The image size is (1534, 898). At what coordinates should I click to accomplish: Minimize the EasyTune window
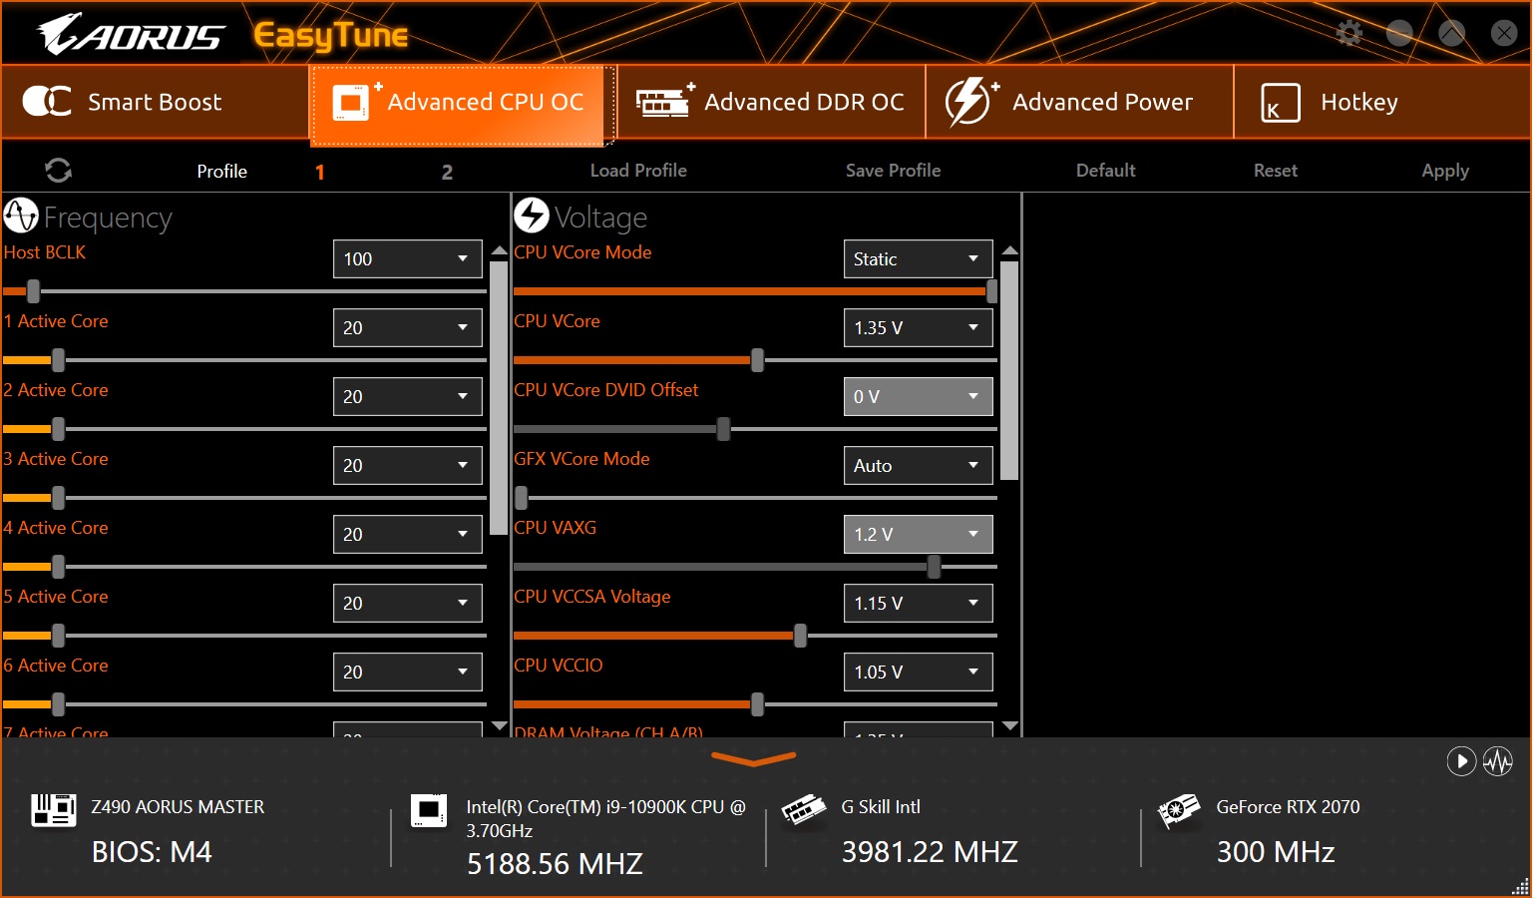[1399, 33]
